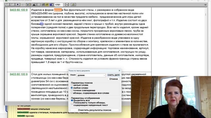Click the gray printer toolbar icon

(43, 5)
